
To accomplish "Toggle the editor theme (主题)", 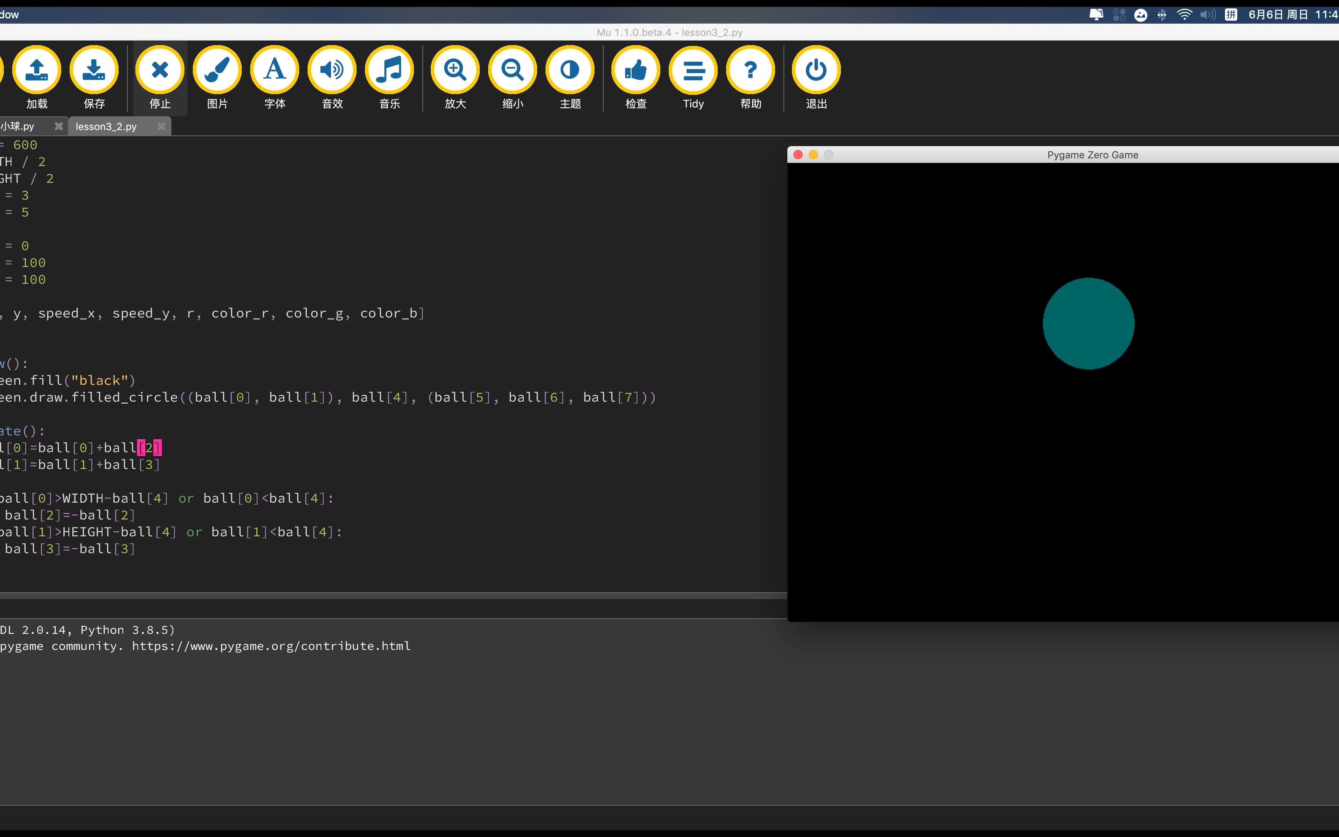I will [570, 70].
